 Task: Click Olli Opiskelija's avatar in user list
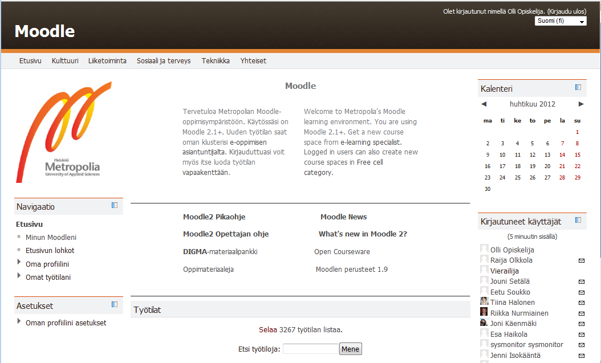(484, 248)
